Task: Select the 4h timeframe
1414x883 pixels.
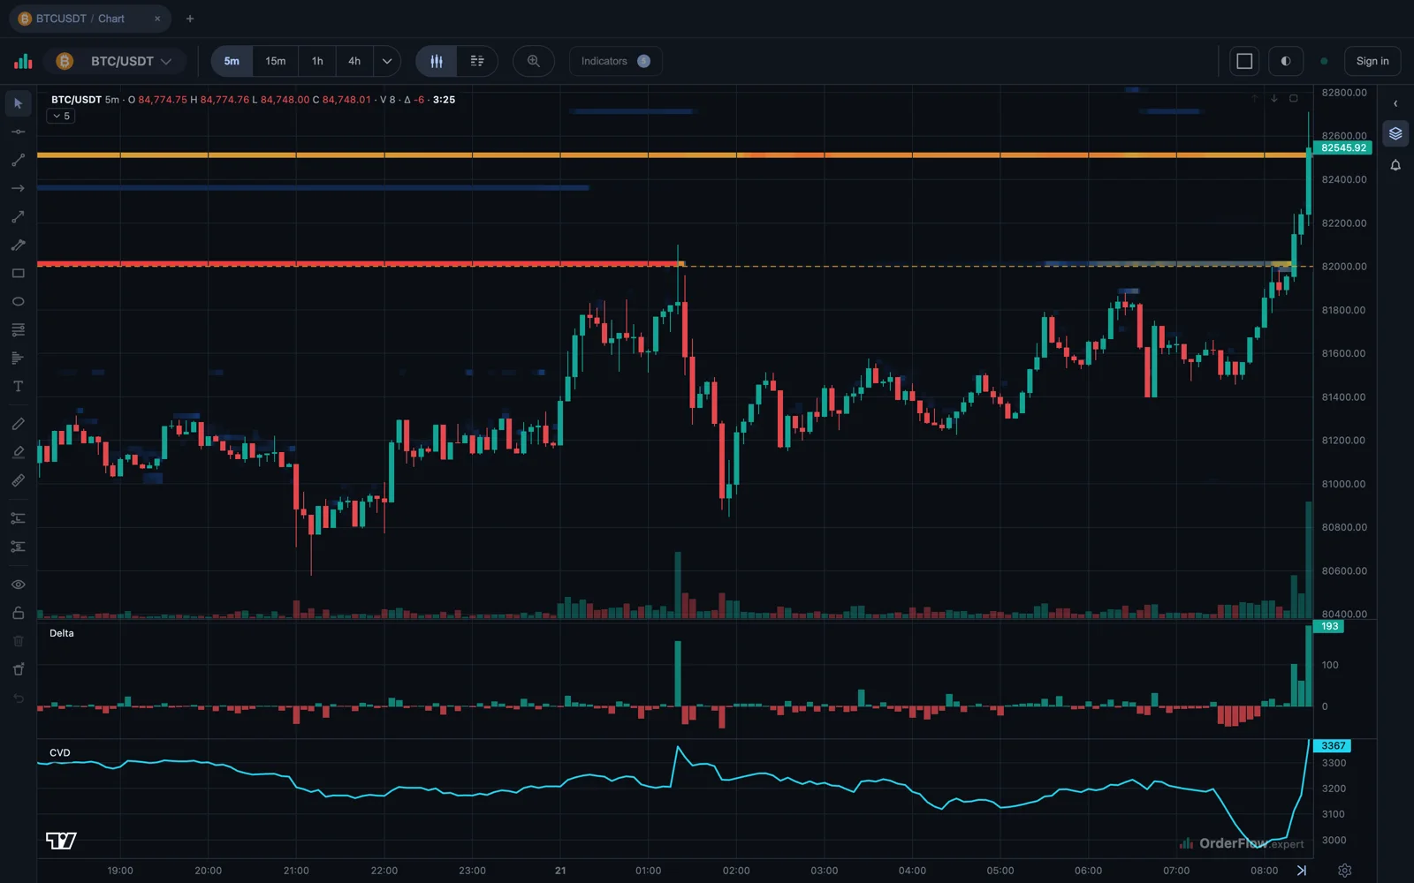Action: pyautogui.click(x=354, y=61)
